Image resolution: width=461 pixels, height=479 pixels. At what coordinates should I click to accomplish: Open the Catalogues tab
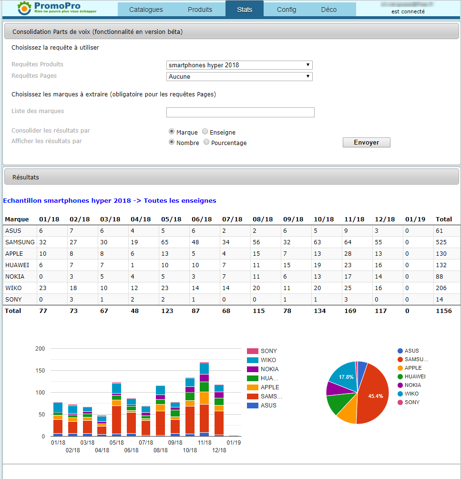point(146,10)
